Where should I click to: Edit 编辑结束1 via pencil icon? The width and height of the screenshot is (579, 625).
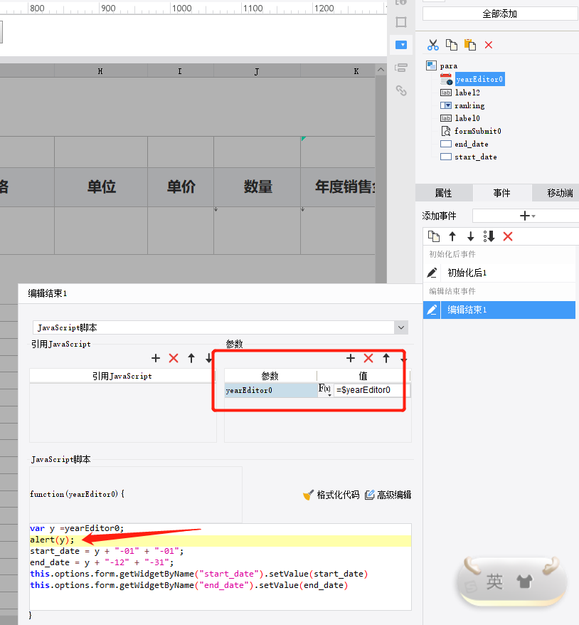[432, 310]
